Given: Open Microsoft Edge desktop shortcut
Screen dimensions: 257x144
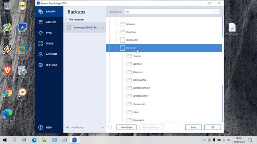Looking at the screenshot, I should 7,117.
